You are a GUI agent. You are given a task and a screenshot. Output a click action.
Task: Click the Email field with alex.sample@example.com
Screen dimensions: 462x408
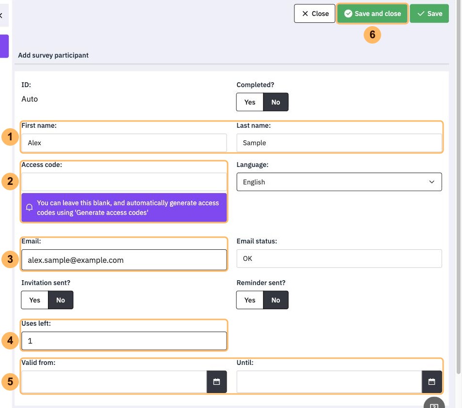click(124, 259)
